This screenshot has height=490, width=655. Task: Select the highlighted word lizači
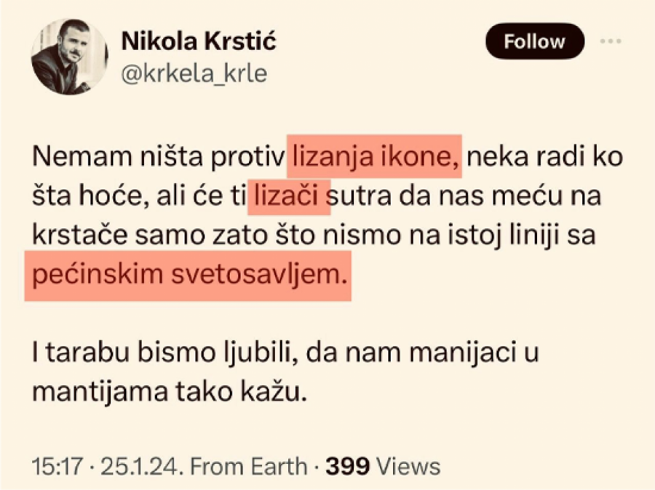coord(290,194)
